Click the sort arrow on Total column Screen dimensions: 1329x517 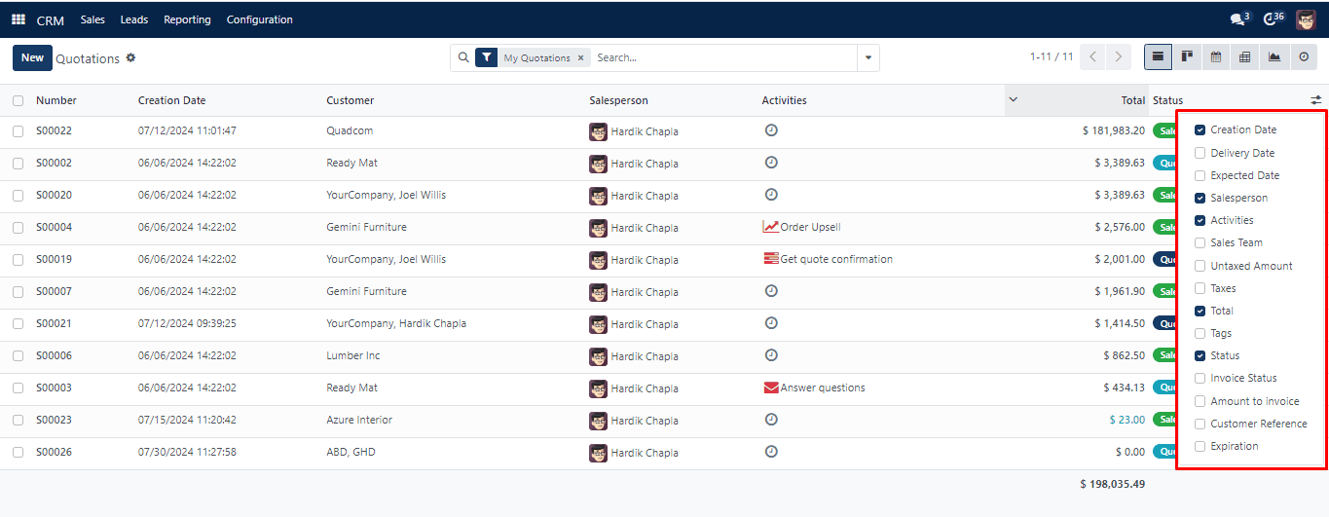(x=1013, y=99)
